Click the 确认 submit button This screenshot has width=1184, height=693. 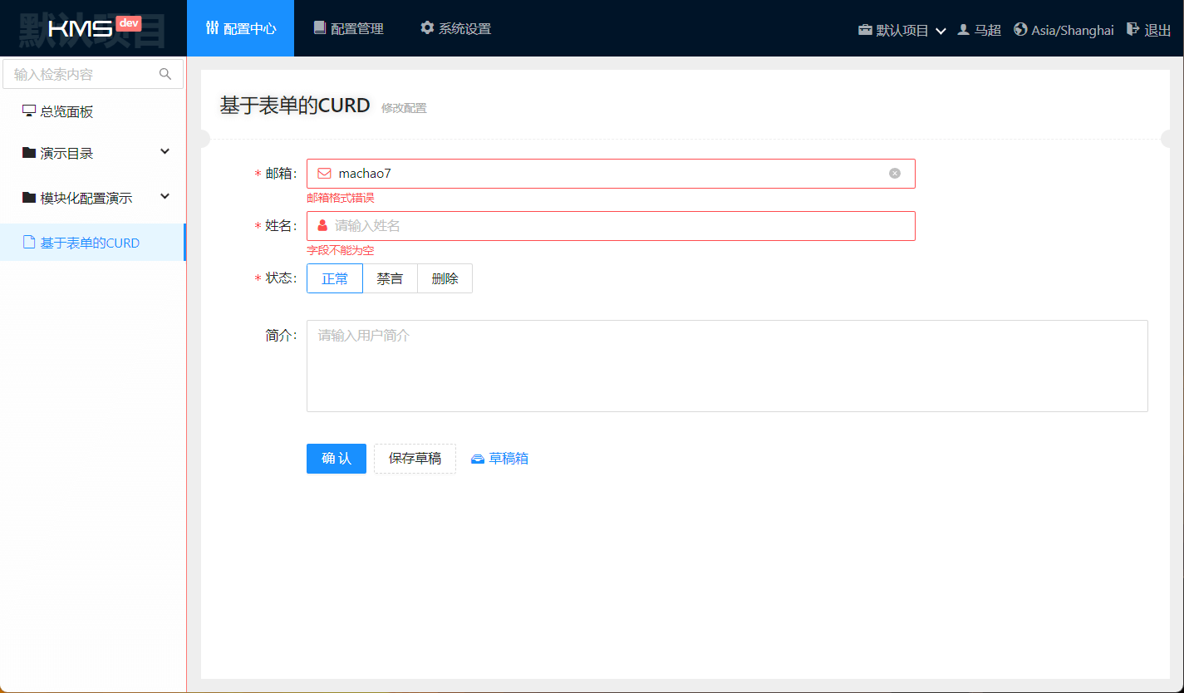click(336, 459)
